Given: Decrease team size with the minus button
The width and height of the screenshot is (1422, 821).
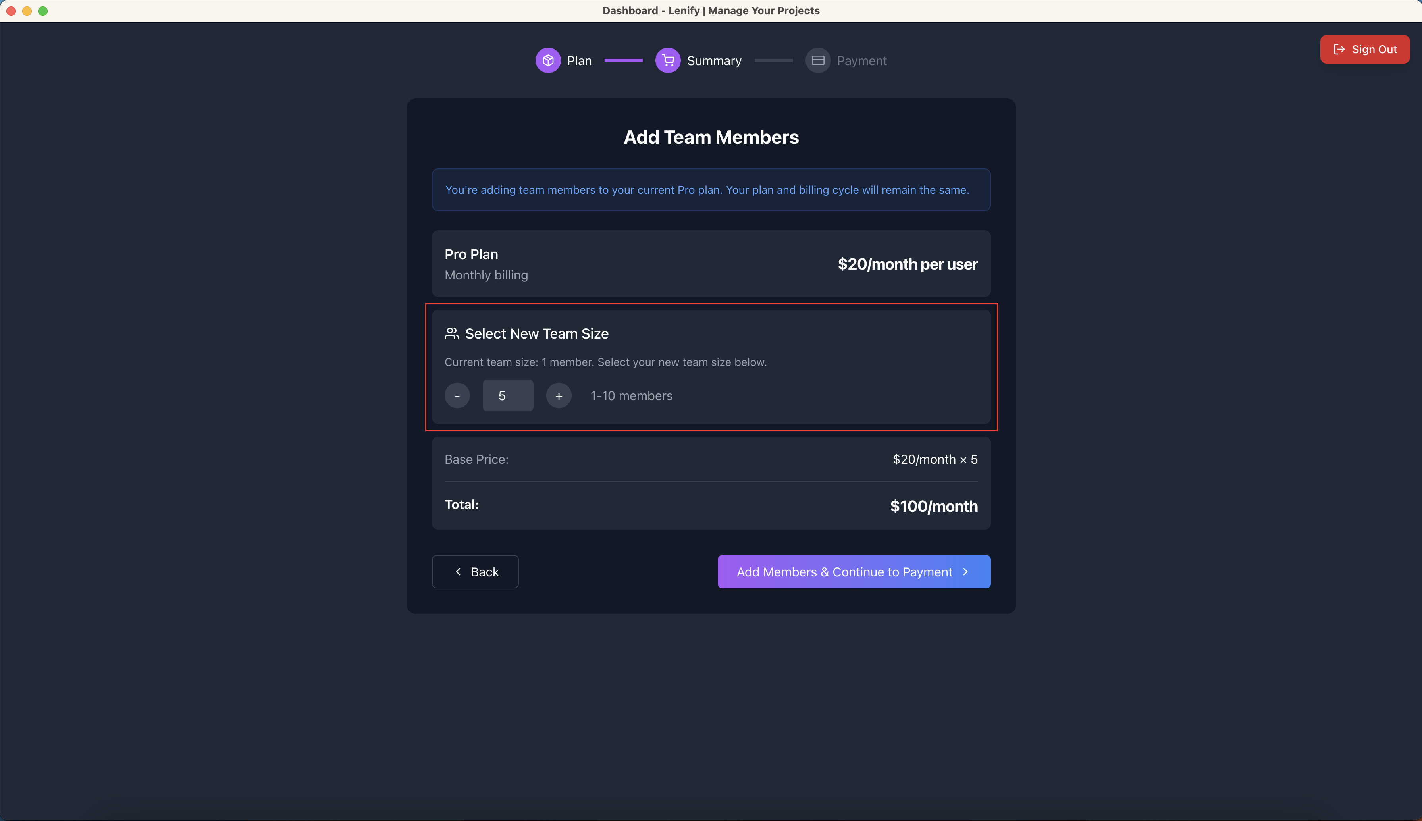Looking at the screenshot, I should 457,395.
